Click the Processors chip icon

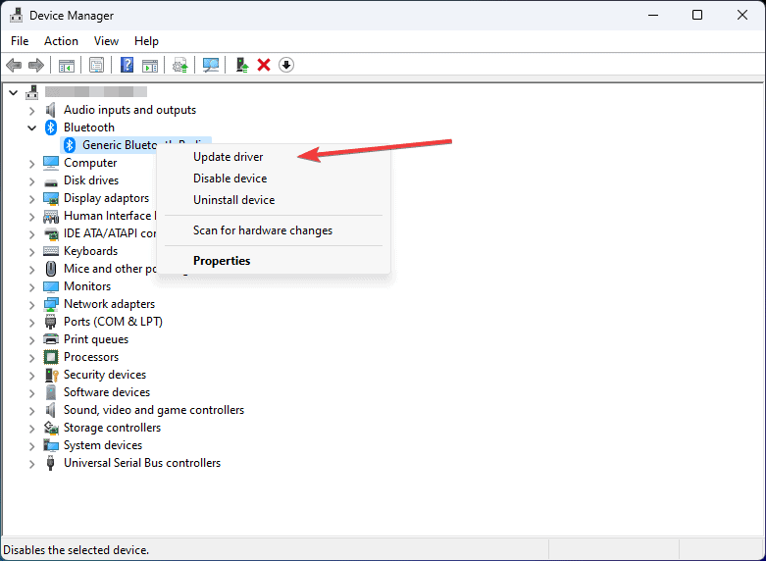tap(51, 357)
